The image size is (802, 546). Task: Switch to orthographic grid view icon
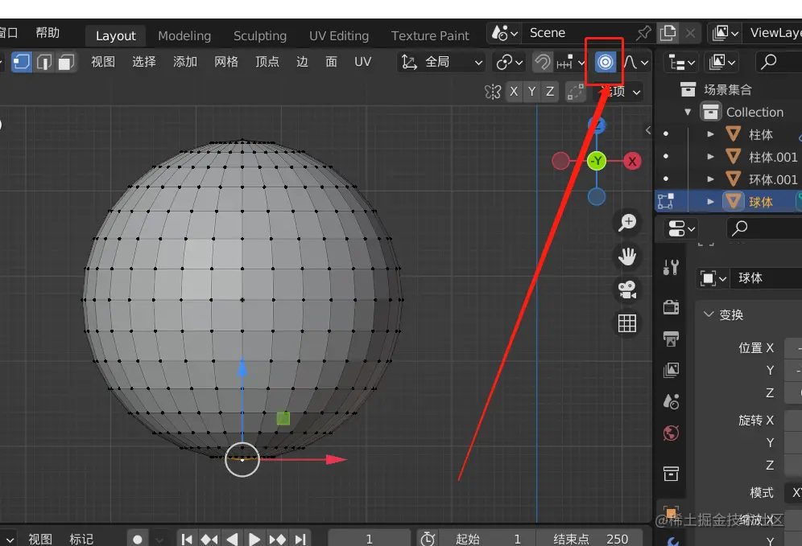click(x=626, y=323)
